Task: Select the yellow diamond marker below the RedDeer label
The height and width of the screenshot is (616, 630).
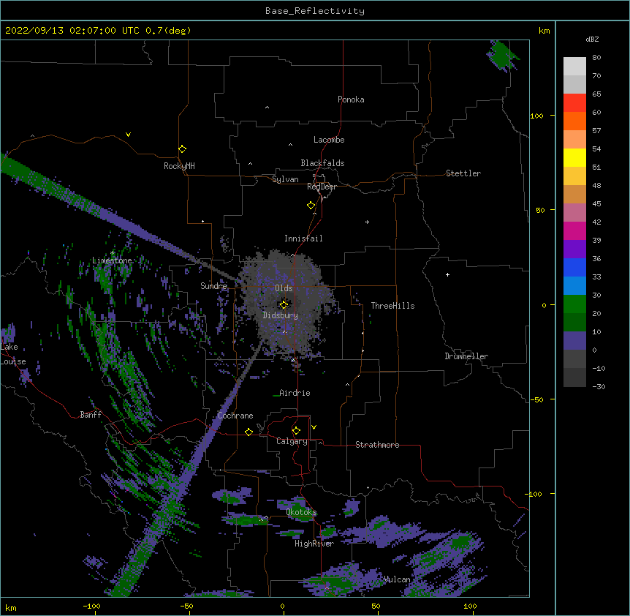Action: [x=311, y=205]
